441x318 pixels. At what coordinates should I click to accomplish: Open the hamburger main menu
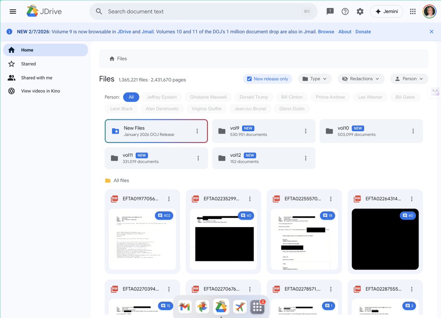click(13, 11)
